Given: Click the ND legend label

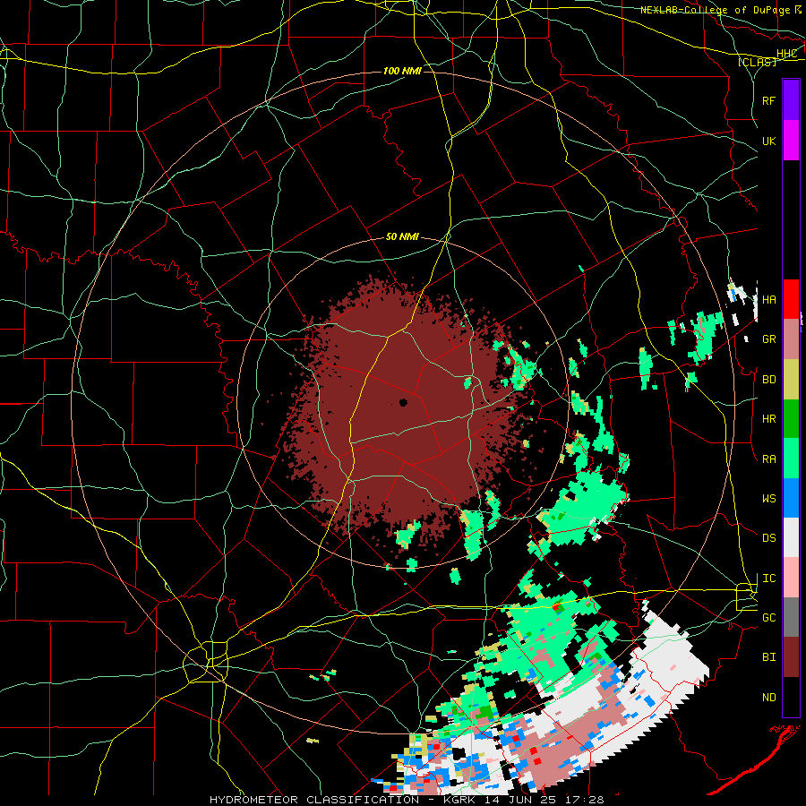Looking at the screenshot, I should tap(768, 698).
